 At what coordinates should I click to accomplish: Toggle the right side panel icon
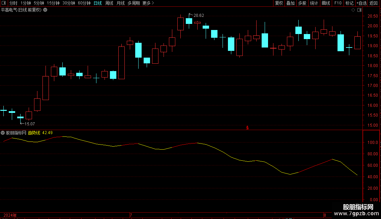359,10
